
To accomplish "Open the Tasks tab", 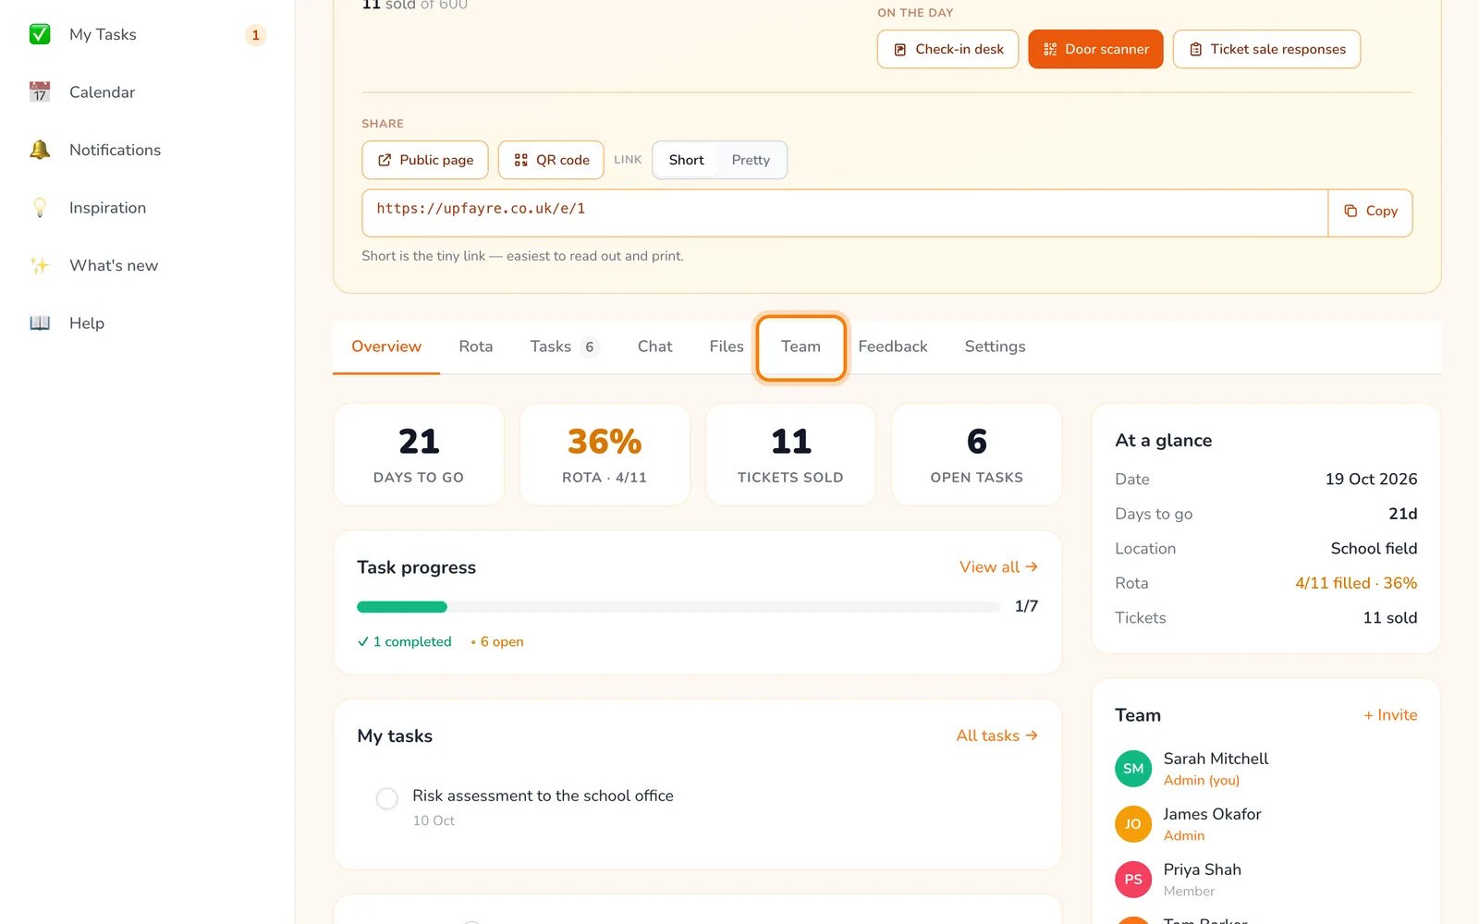I will pos(564,346).
